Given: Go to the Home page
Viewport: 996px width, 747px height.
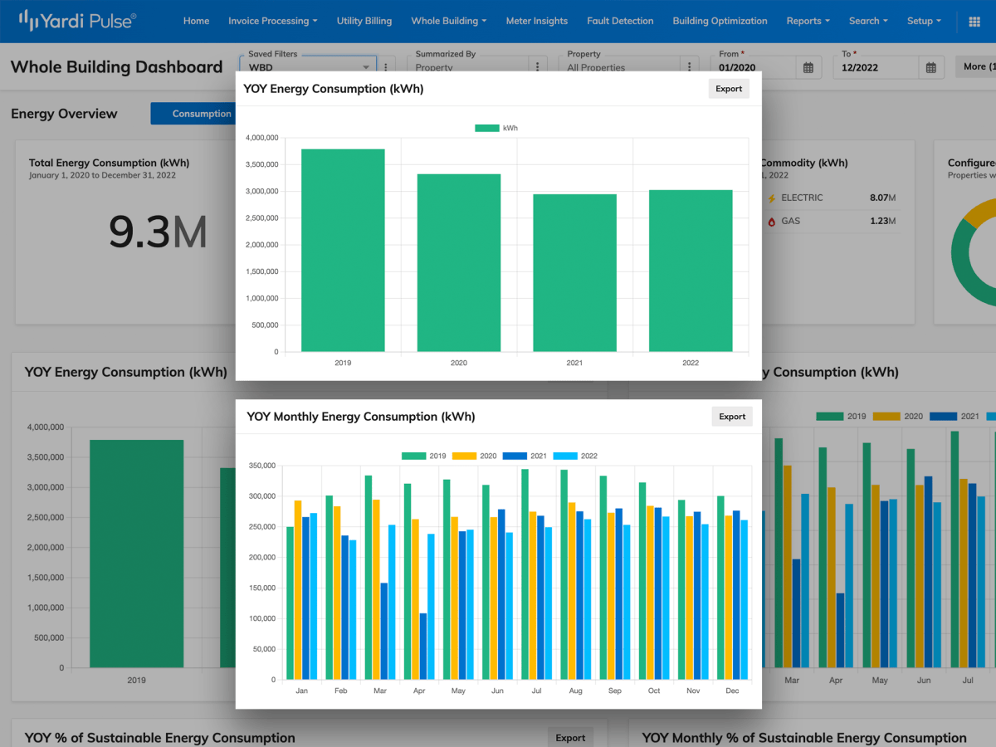Looking at the screenshot, I should click(x=196, y=21).
